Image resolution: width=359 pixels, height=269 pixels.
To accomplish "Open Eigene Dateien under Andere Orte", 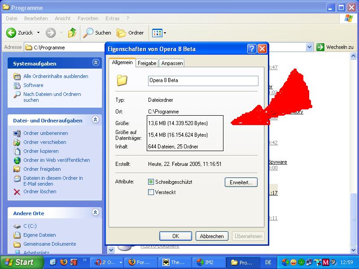I will coord(39,235).
